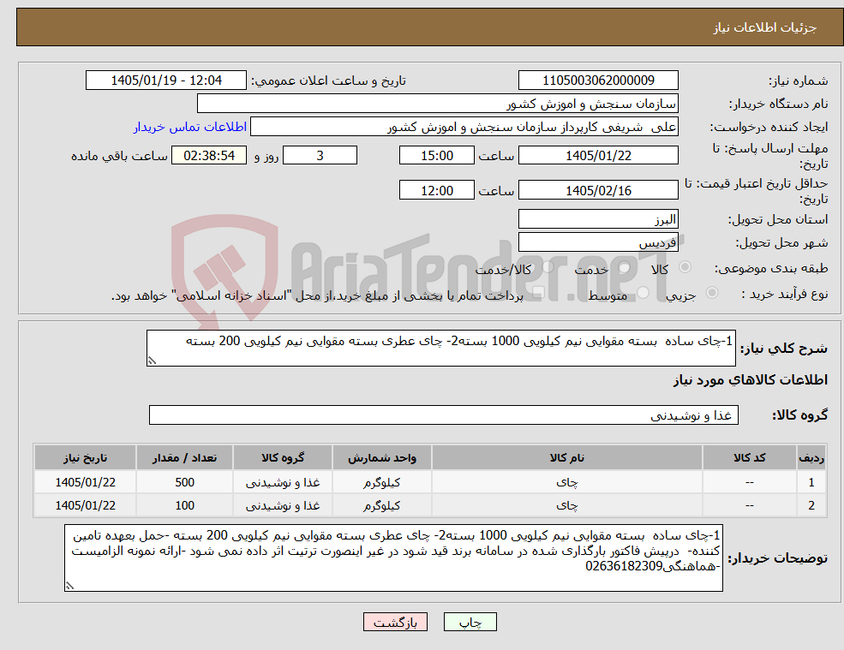Click the نام کالا column header
Screen dimensions: 844x650
click(566, 457)
